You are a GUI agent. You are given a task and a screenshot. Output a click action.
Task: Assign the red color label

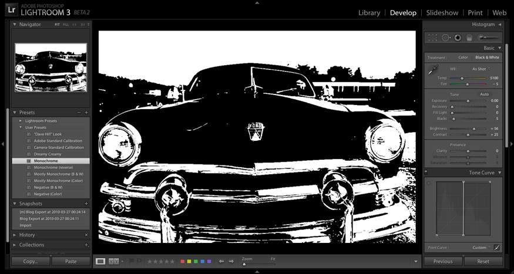pos(183,261)
